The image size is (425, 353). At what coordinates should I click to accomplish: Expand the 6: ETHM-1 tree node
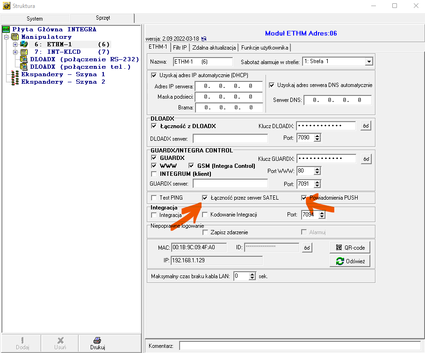pos(15,44)
